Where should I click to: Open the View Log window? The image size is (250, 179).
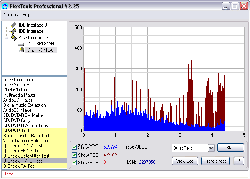[x=185, y=161]
